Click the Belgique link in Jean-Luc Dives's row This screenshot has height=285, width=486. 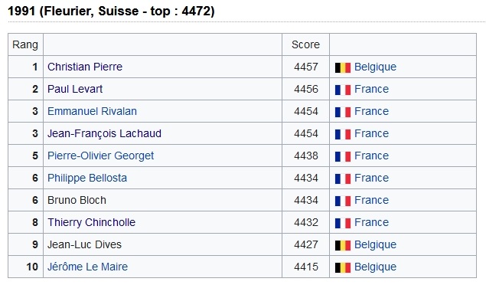pyautogui.click(x=375, y=244)
